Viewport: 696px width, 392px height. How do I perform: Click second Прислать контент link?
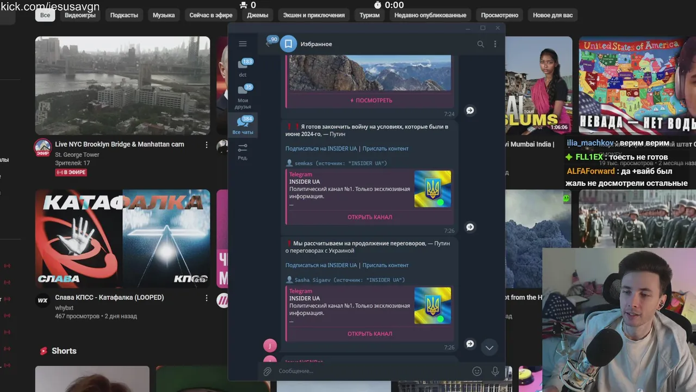(386, 265)
